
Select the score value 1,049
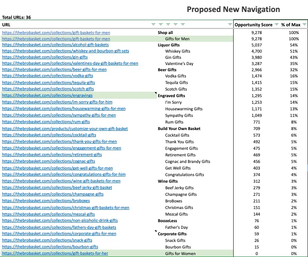(x=257, y=115)
